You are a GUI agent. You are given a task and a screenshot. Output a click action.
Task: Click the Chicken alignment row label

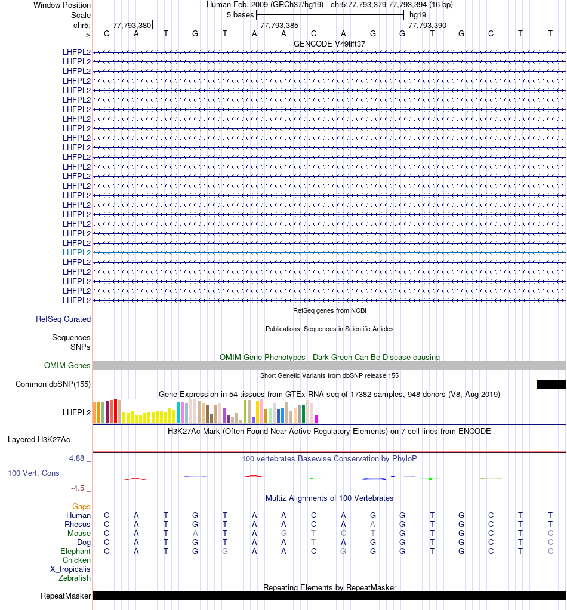click(x=76, y=560)
